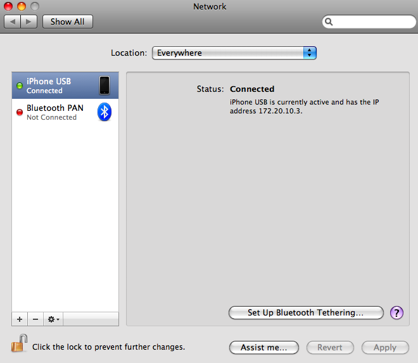Select the iPhone USB service
418x363 pixels.
point(54,86)
